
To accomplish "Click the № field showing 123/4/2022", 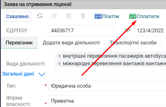I will pos(150,31).
